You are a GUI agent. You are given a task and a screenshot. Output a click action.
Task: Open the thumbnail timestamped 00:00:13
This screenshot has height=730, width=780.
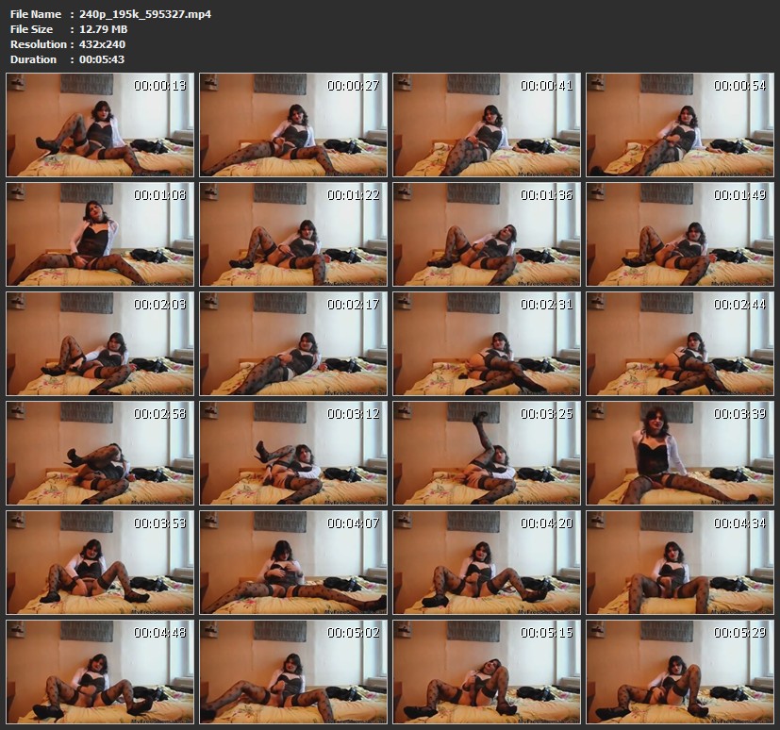[x=100, y=124]
